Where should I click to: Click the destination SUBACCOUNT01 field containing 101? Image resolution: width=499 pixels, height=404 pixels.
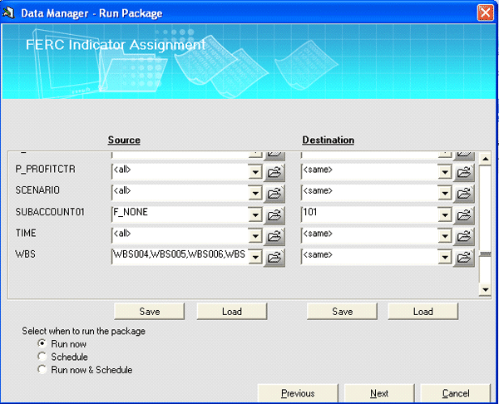pos(368,214)
